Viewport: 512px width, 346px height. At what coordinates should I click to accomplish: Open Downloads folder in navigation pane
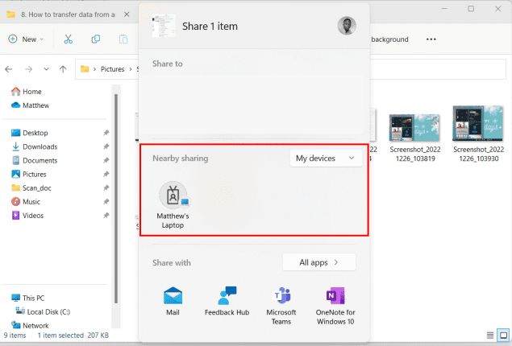tap(40, 146)
